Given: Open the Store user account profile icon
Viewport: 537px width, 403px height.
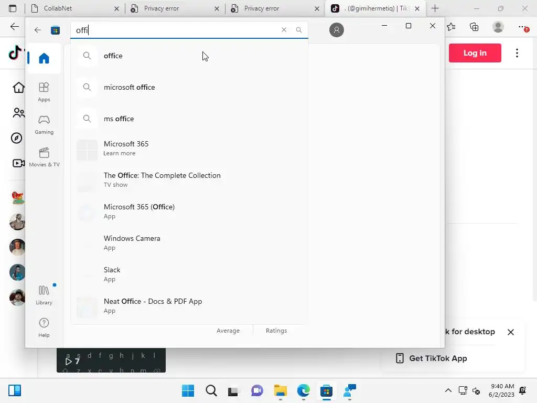Looking at the screenshot, I should (x=336, y=30).
